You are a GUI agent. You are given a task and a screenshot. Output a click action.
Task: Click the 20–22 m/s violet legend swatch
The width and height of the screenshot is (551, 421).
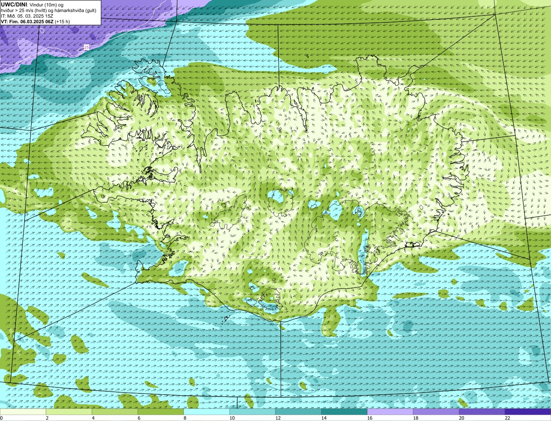(482, 412)
